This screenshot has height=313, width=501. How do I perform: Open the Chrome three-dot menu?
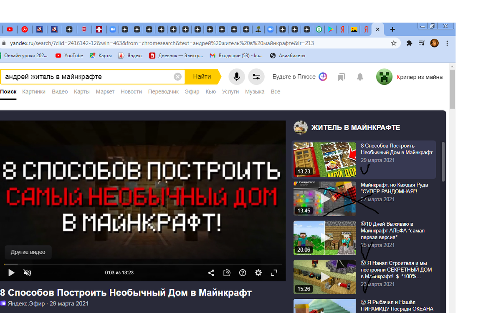click(x=447, y=43)
